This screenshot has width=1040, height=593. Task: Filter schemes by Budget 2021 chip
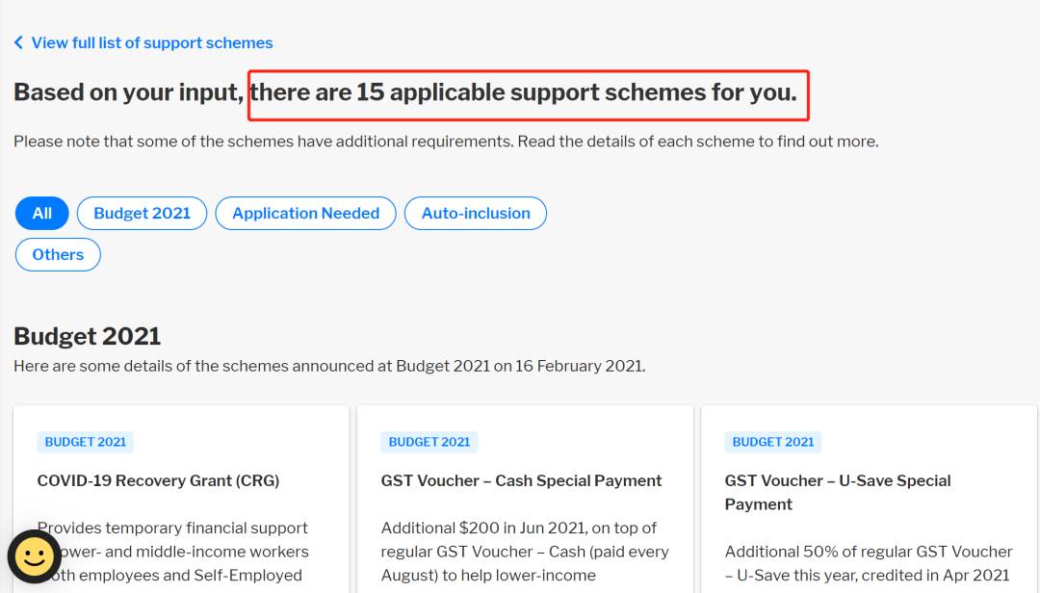[143, 214]
